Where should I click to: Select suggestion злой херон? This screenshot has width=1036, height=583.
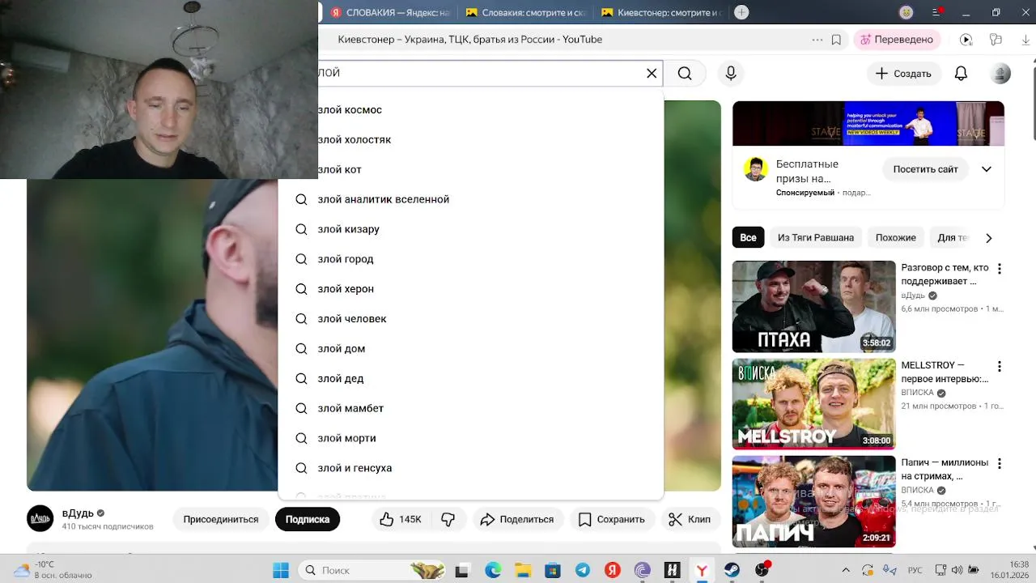(x=471, y=289)
